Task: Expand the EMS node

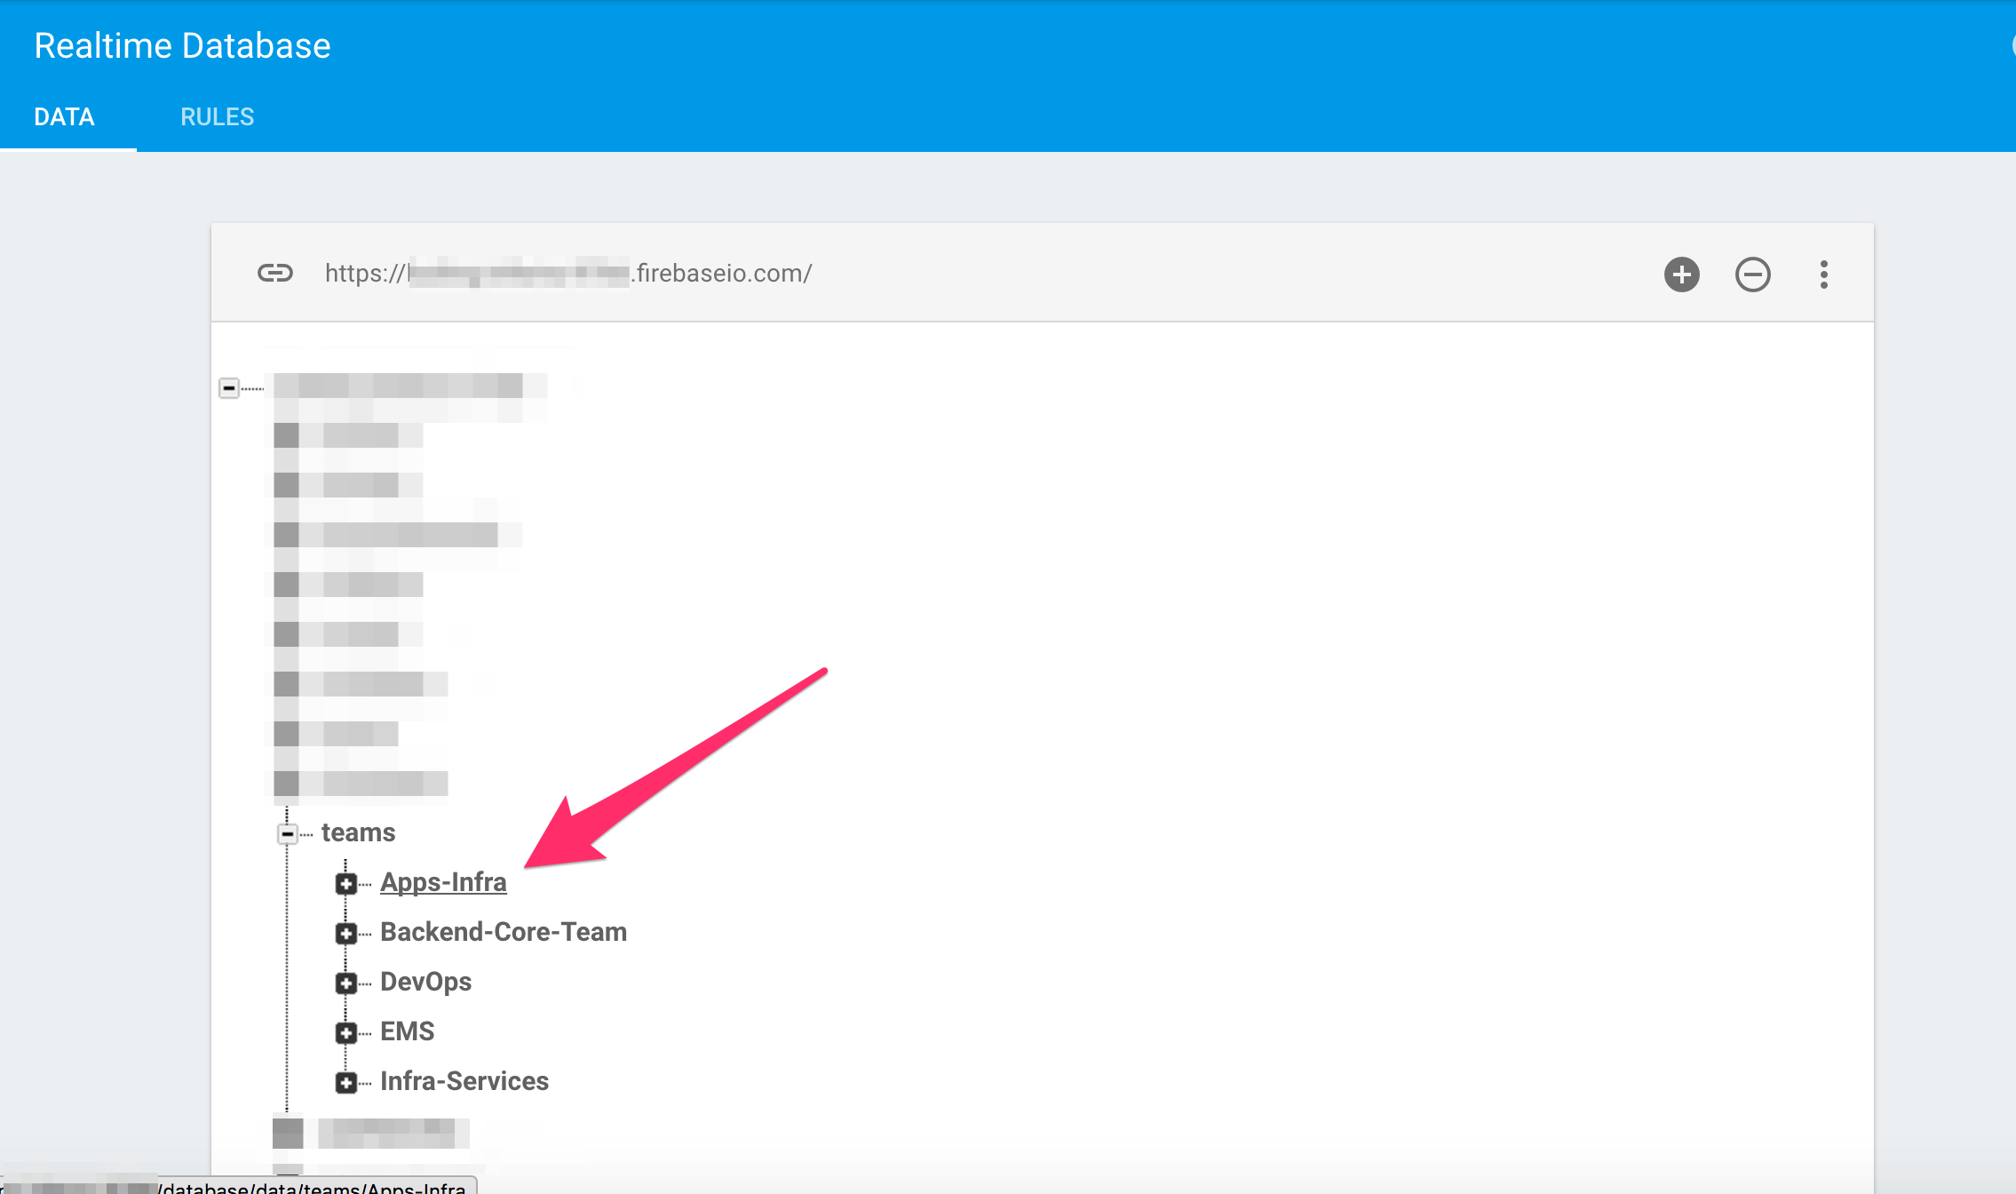Action: [x=346, y=1033]
